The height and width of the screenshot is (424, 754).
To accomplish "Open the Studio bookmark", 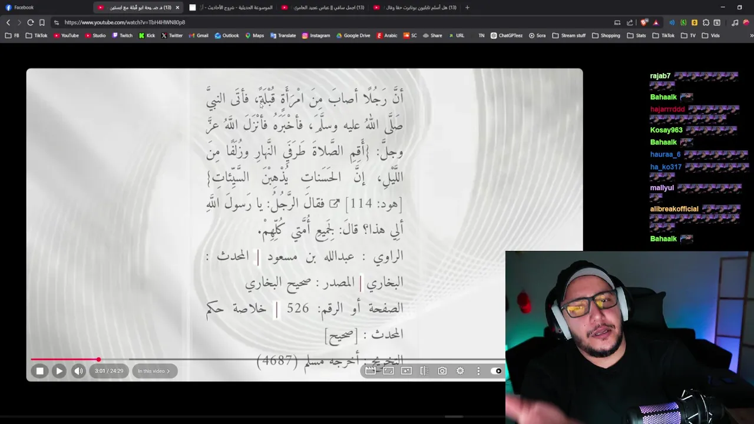I will [95, 35].
